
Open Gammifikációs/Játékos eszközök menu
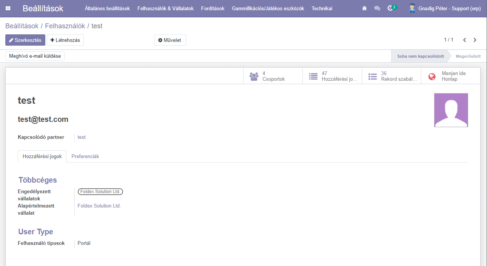coord(268,8)
